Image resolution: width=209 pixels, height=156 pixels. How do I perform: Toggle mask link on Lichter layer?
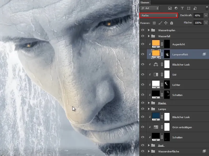[162, 84]
